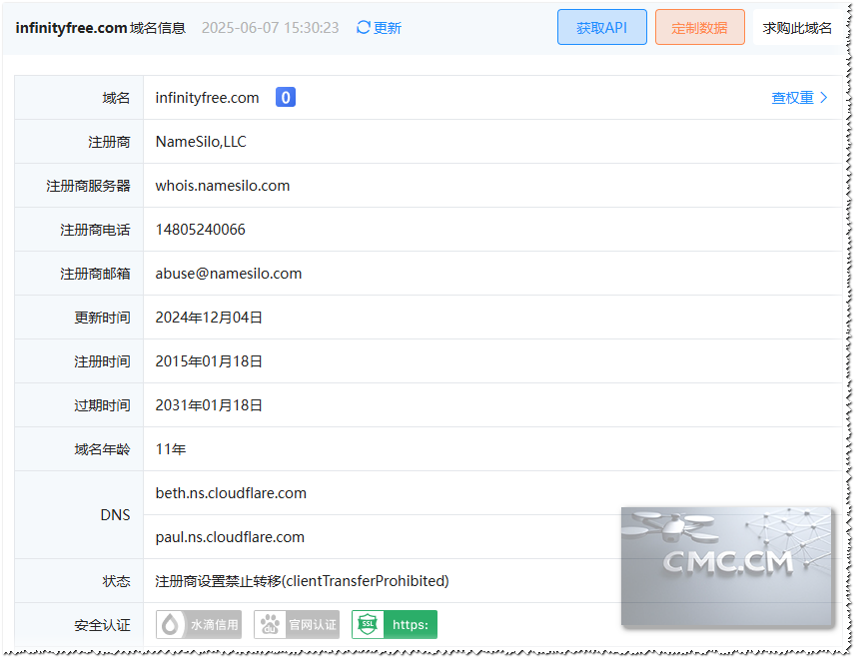Click the 官网认证 certification badge
861x664 pixels.
pos(297,624)
